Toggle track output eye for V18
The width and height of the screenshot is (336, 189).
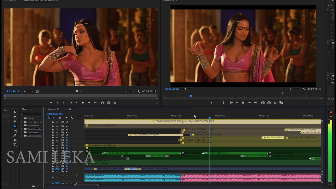click(x=67, y=126)
